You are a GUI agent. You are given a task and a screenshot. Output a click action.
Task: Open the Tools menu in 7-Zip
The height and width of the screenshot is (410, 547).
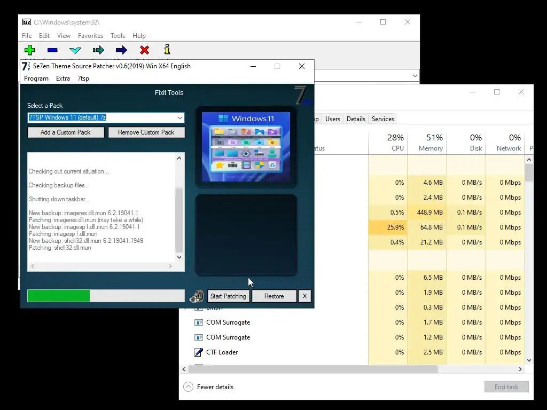click(118, 36)
